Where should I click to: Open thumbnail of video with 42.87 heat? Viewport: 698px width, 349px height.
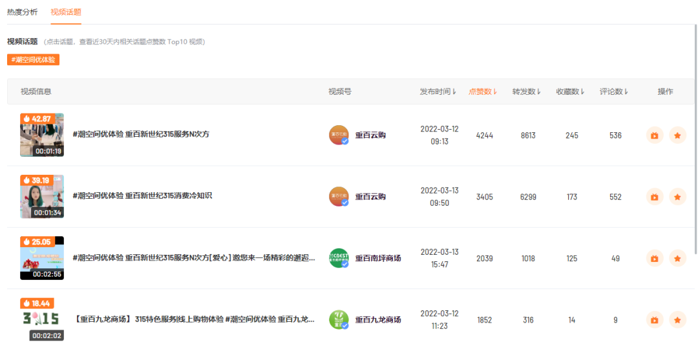42,135
